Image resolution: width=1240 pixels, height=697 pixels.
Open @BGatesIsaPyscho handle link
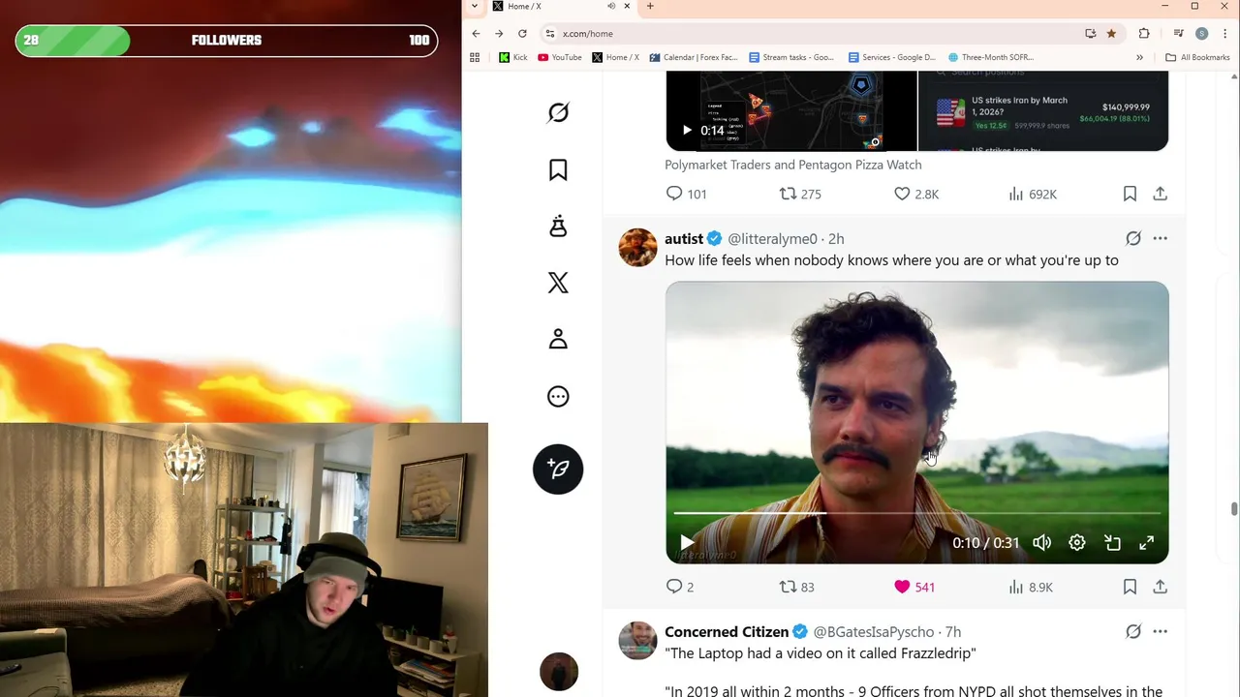point(874,632)
